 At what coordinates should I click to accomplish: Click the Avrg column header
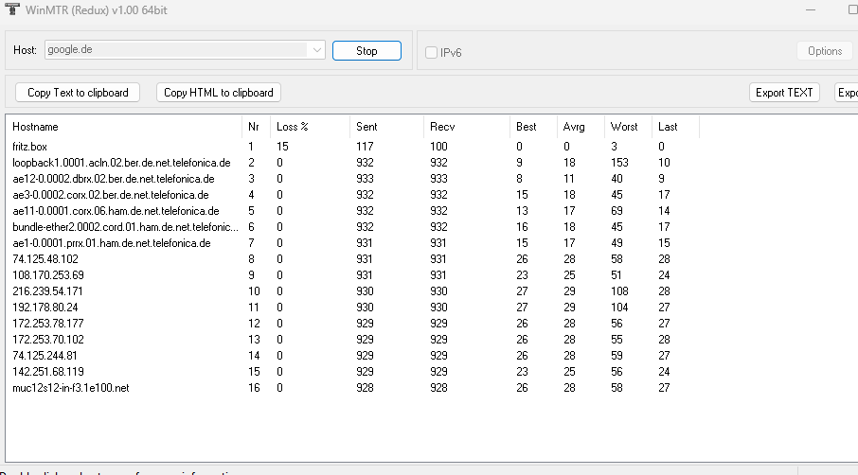580,127
